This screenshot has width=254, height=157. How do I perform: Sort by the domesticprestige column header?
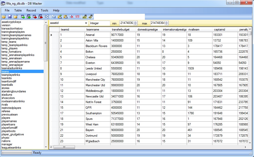point(148,30)
